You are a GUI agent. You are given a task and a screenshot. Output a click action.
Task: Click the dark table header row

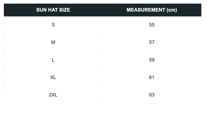point(102,10)
